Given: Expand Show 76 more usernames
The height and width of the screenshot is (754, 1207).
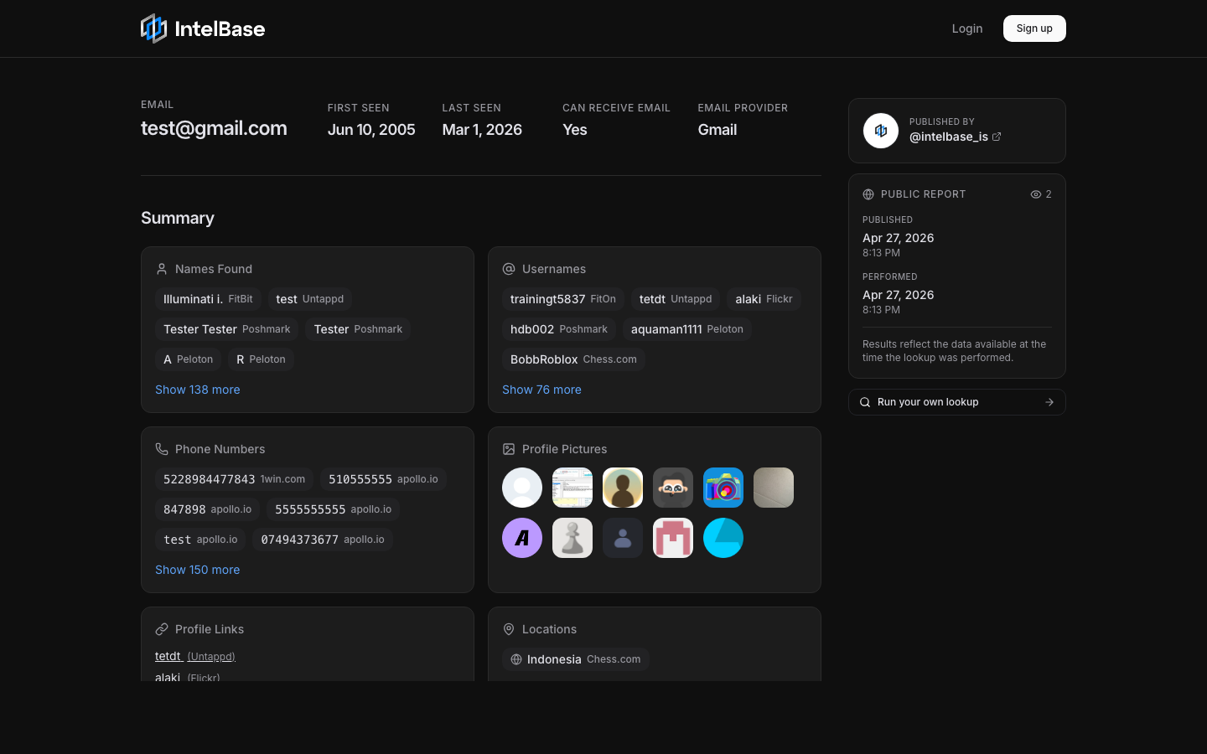Looking at the screenshot, I should (541, 390).
